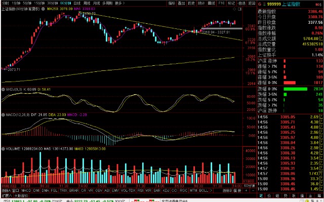Image resolution: width=324 pixels, height=202 pixels.
Task: Select the 周线 weekly tab
Action: tap(87, 3)
